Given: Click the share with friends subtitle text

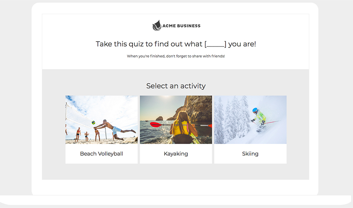Looking at the screenshot, I should [176, 56].
